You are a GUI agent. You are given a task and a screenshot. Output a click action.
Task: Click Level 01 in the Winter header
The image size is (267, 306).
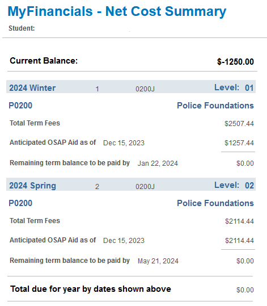[234, 87]
